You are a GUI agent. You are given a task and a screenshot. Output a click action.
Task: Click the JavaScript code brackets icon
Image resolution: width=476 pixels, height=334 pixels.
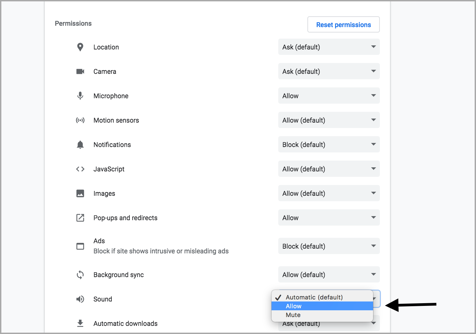click(x=80, y=169)
